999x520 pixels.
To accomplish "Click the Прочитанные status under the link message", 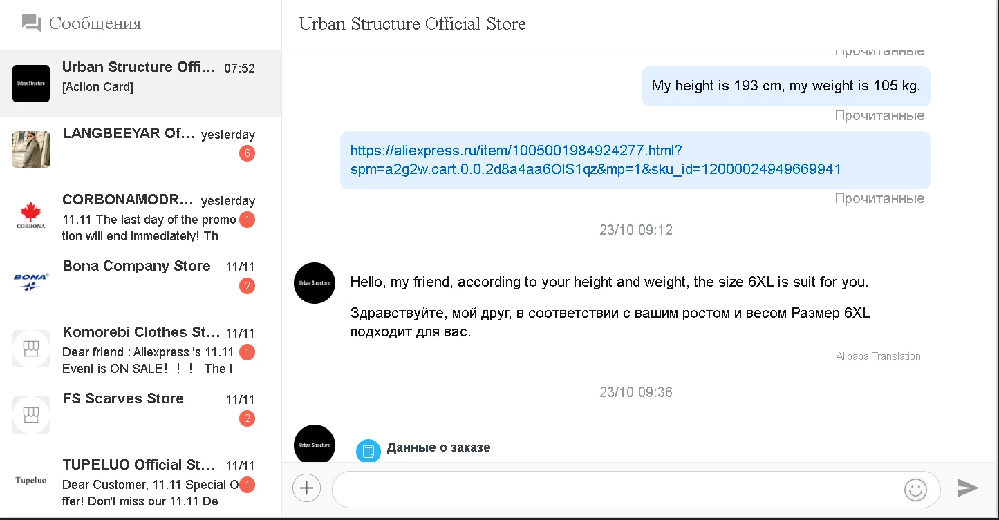I will point(879,198).
